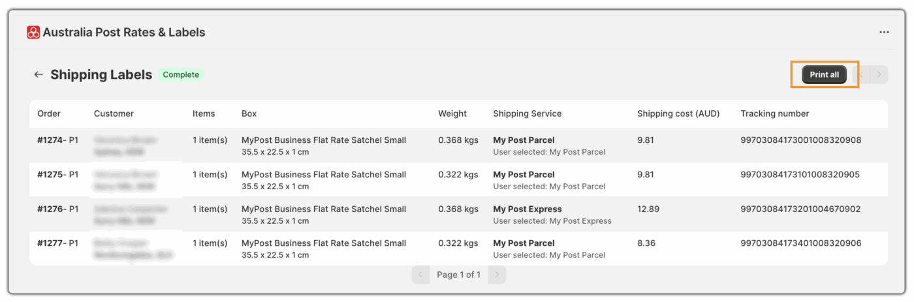This screenshot has width=914, height=302.
Task: Click My Post Express shipping service entry
Action: [528, 209]
